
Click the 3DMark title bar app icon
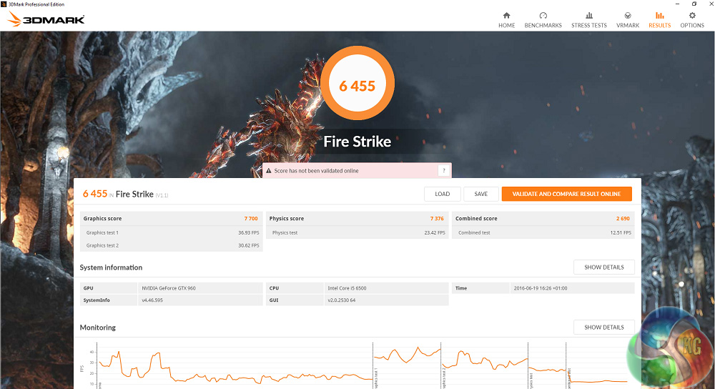tap(4, 4)
